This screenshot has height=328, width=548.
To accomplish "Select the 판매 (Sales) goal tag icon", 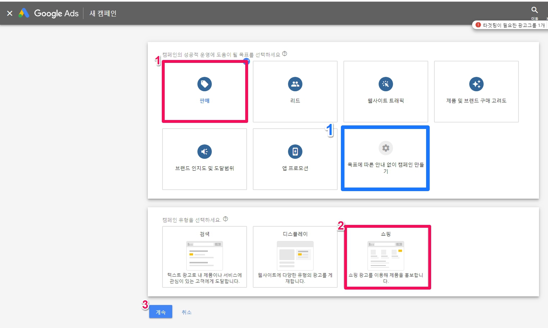I will [205, 84].
